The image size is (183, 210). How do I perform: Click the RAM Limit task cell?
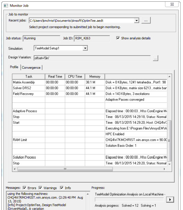pos(29,140)
